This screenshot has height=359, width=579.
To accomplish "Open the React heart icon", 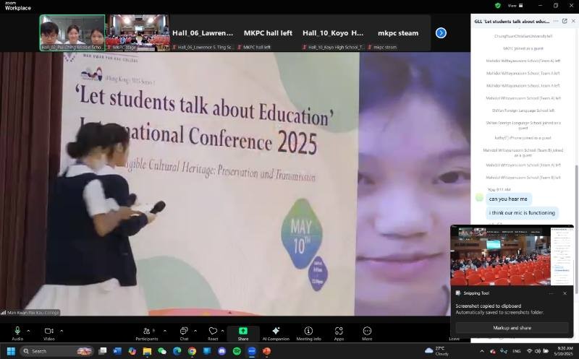I will [x=213, y=333].
